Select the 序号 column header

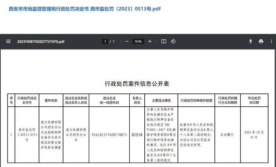click(11, 100)
